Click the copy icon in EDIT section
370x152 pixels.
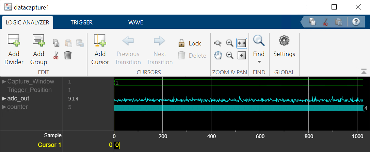click(56, 43)
